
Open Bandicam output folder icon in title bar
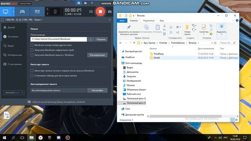click(85, 3)
